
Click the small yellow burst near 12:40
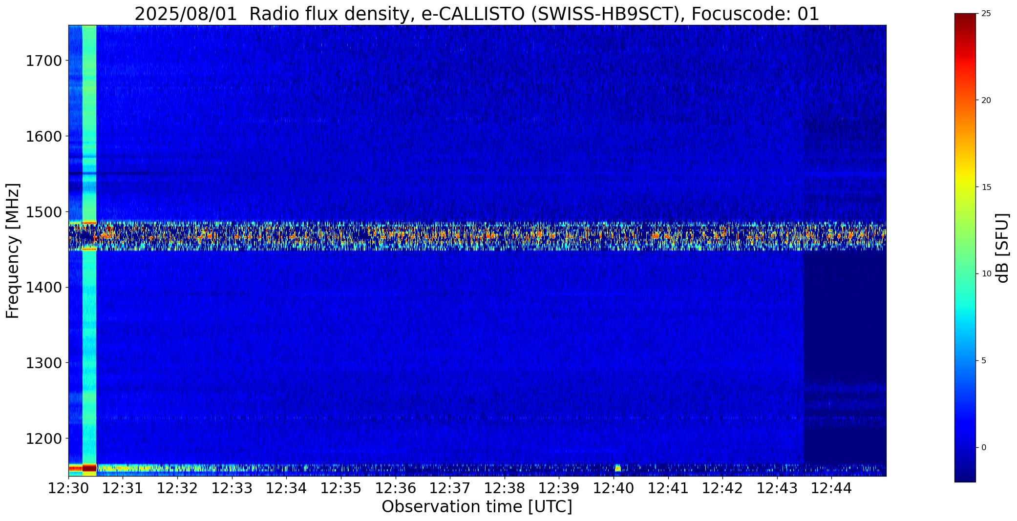coord(617,468)
